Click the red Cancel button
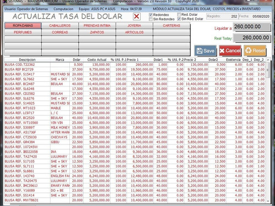The width and height of the screenshot is (275, 206). point(230,51)
